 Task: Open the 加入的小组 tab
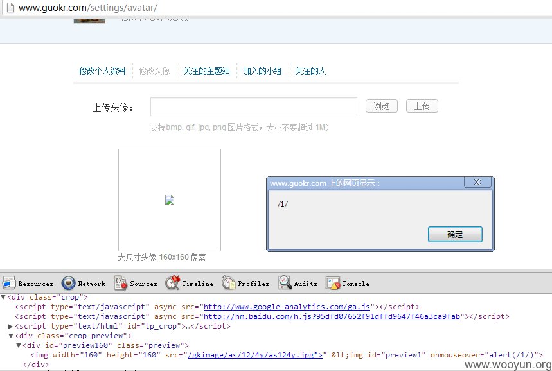point(262,71)
